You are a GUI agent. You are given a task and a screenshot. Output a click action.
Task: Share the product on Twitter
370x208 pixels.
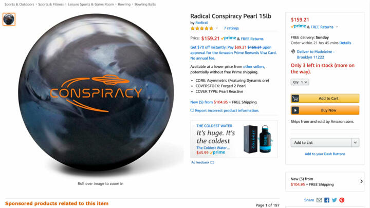point(335,200)
